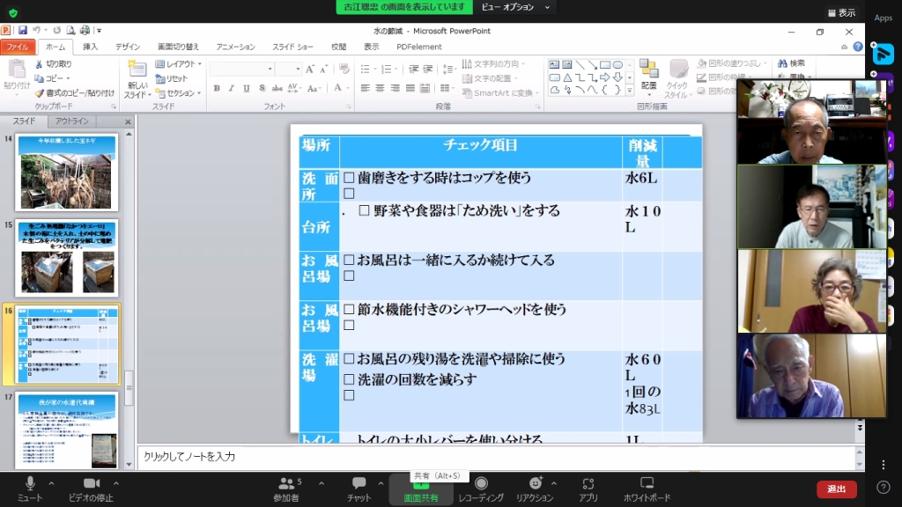
Task: Click the red 退出 leave button
Action: coord(837,489)
